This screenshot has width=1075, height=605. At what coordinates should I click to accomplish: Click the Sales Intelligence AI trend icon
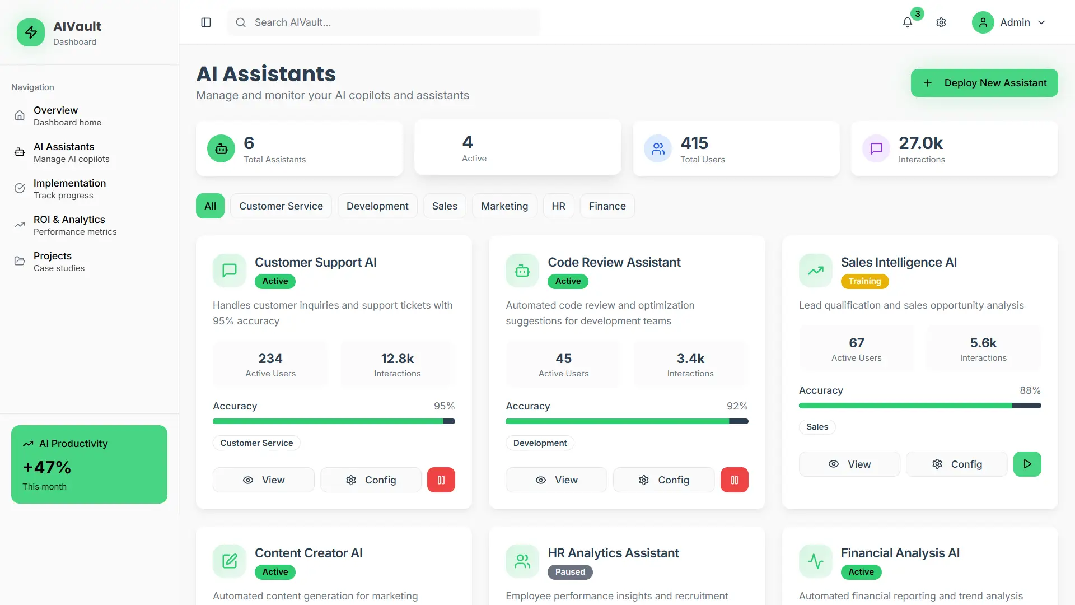[x=816, y=271]
